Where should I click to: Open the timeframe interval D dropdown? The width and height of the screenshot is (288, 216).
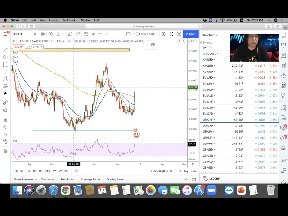point(35,34)
